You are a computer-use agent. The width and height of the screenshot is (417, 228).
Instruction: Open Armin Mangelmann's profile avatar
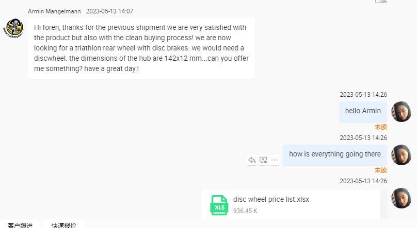[x=14, y=28]
